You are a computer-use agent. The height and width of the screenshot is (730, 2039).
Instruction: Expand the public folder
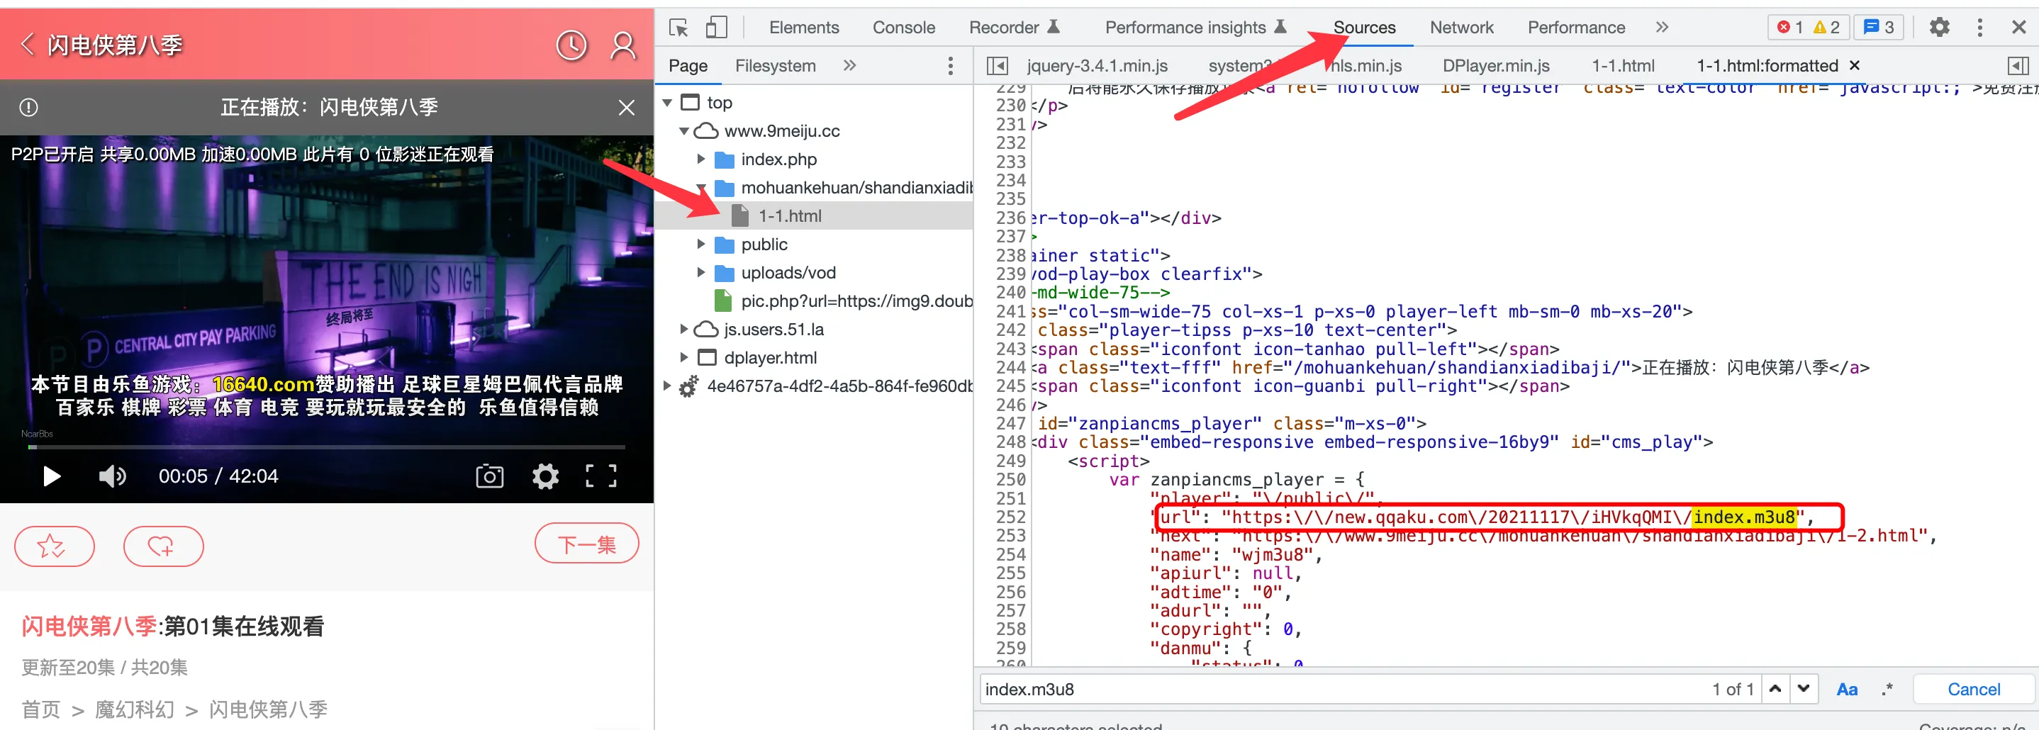coord(700,245)
